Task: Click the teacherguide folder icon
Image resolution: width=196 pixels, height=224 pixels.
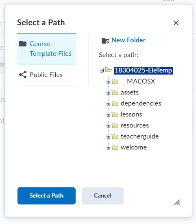Action: [115, 136]
